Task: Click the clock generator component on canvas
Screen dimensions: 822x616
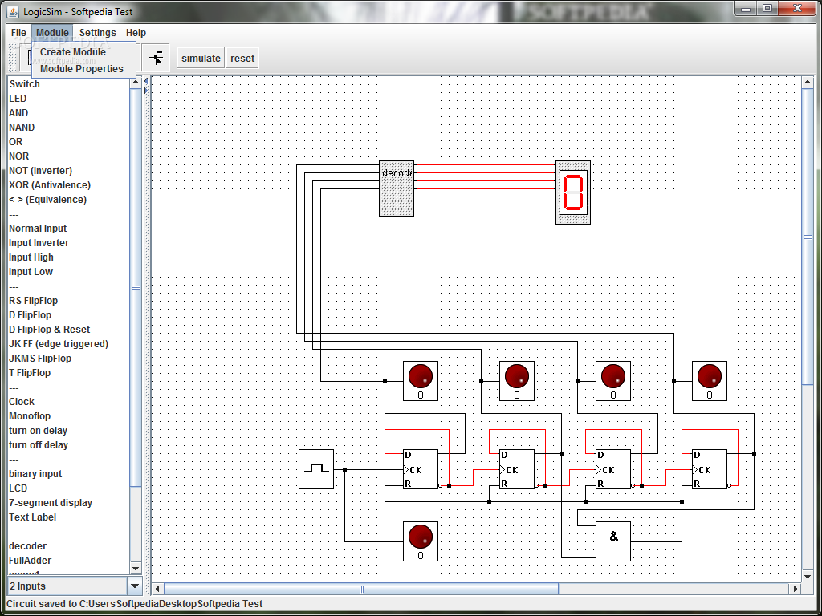Action: point(316,469)
